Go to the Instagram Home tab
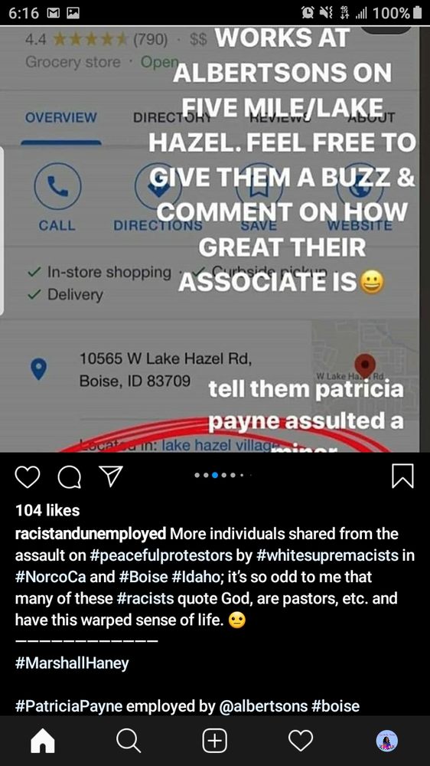This screenshot has height=766, width=430. pos(43,741)
